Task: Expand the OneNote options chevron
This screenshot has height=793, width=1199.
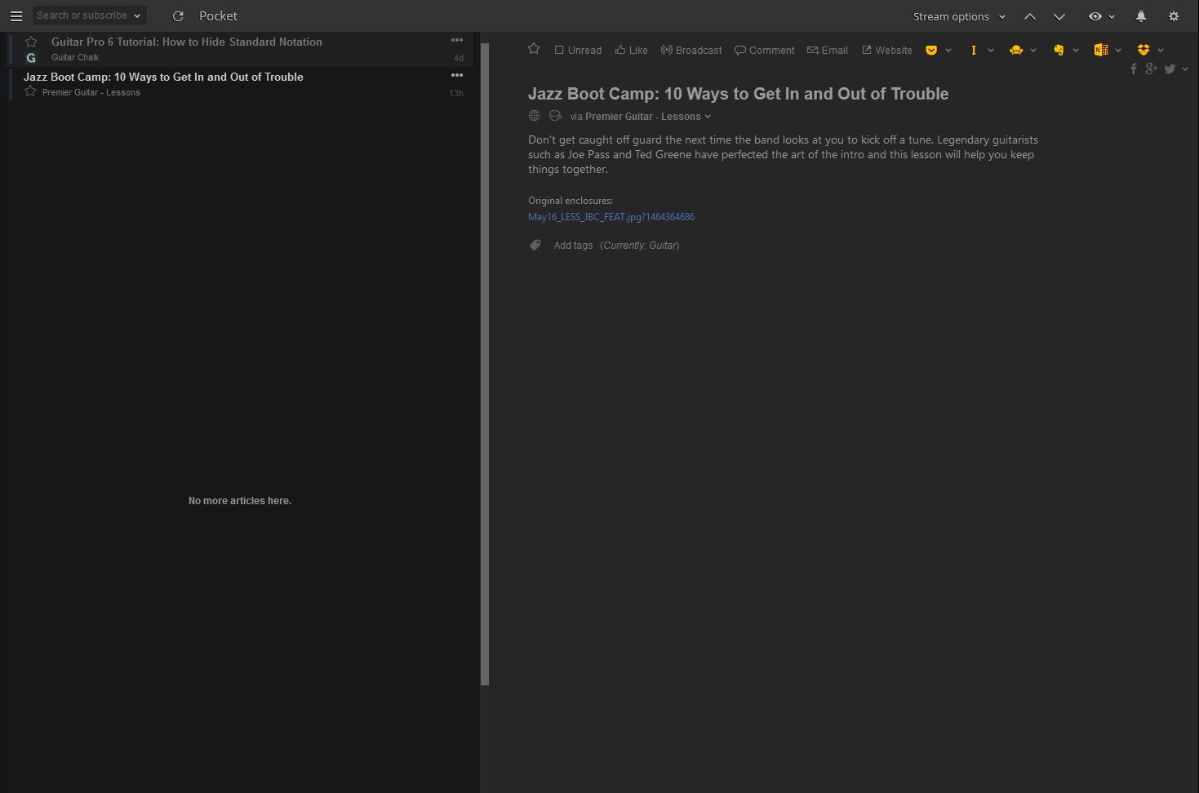Action: [x=1118, y=51]
